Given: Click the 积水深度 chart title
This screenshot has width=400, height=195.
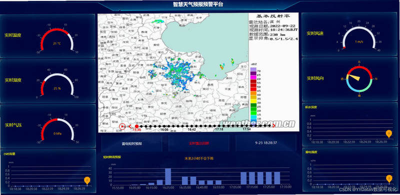Looking at the screenshot, I should [311, 107].
